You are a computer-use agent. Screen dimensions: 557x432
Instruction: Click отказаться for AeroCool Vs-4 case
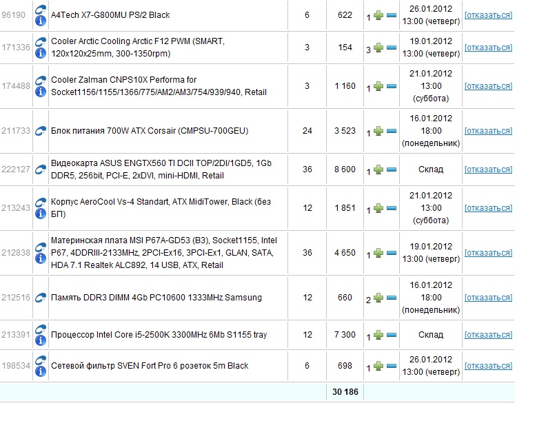click(x=489, y=208)
